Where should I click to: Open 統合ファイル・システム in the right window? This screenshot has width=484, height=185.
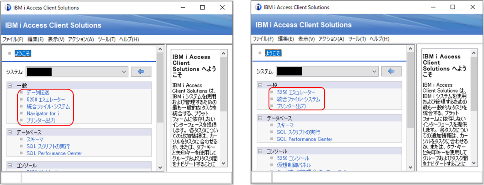tap(299, 99)
